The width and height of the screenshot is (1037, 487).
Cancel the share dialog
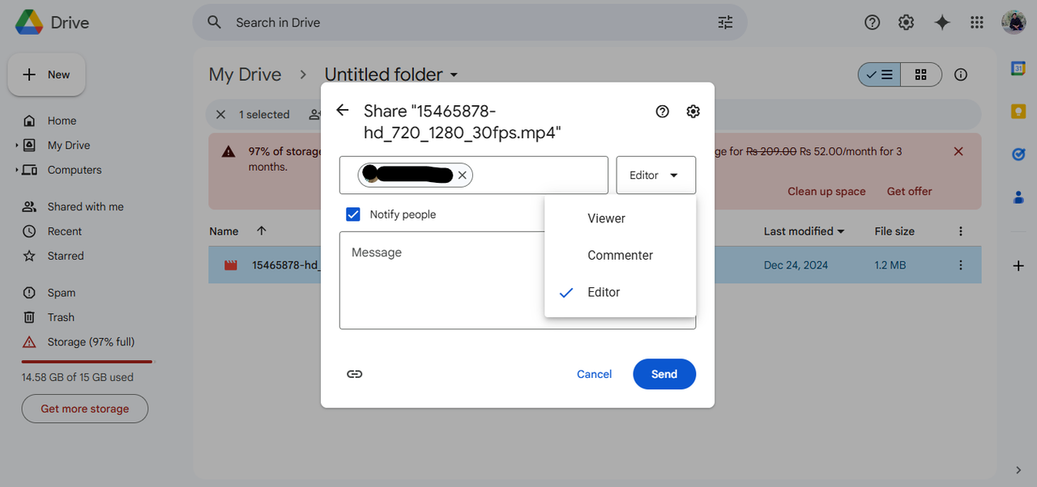pyautogui.click(x=594, y=374)
